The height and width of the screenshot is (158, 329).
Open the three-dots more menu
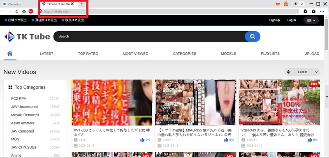click(x=322, y=12)
